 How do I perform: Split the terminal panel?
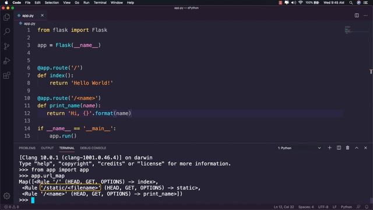pos(339,148)
